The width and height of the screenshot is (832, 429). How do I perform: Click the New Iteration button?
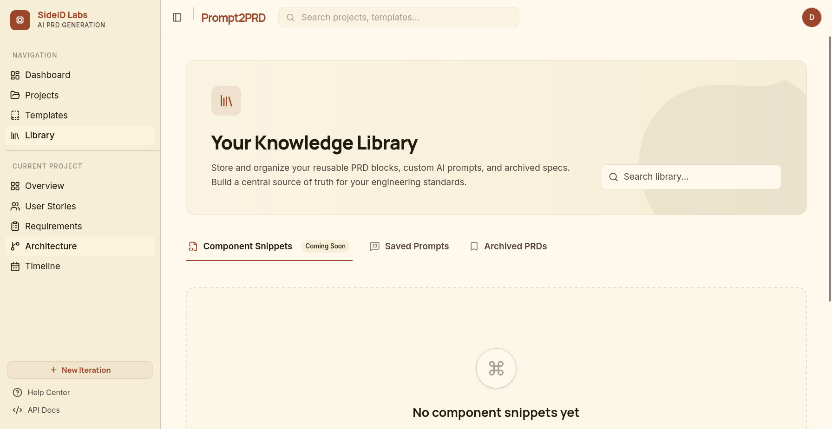tap(79, 370)
